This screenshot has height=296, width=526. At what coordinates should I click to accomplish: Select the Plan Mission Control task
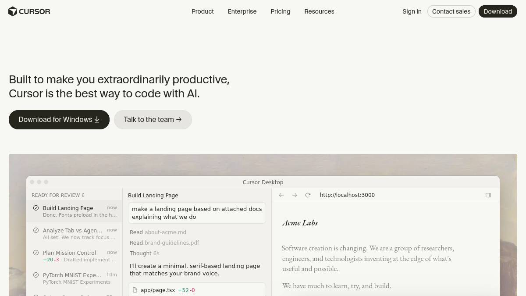pos(75,256)
